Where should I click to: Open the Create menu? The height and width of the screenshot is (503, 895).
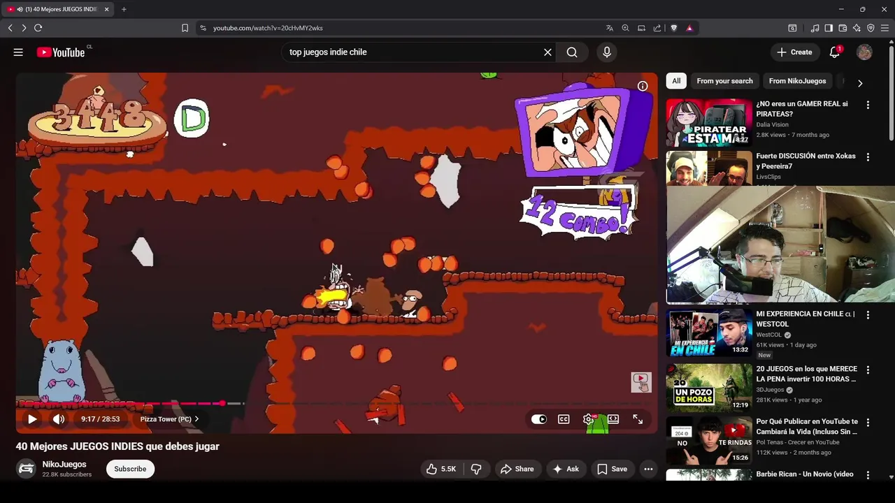click(x=794, y=52)
